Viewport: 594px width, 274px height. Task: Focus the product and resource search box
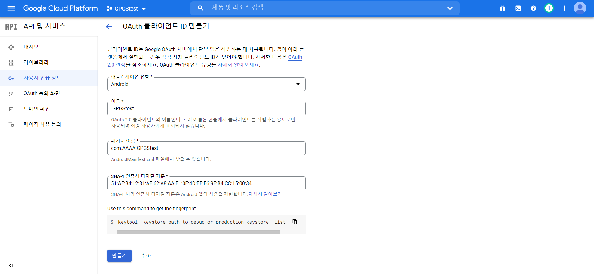[x=325, y=8]
